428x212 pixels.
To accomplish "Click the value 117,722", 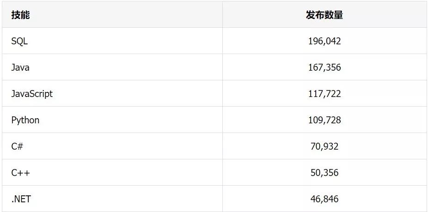I will click(324, 94).
